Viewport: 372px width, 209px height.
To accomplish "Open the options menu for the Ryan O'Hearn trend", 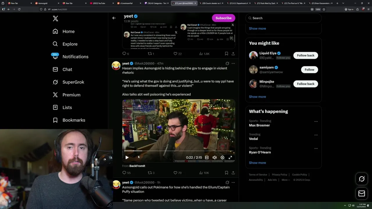I will pyautogui.click(x=316, y=149).
